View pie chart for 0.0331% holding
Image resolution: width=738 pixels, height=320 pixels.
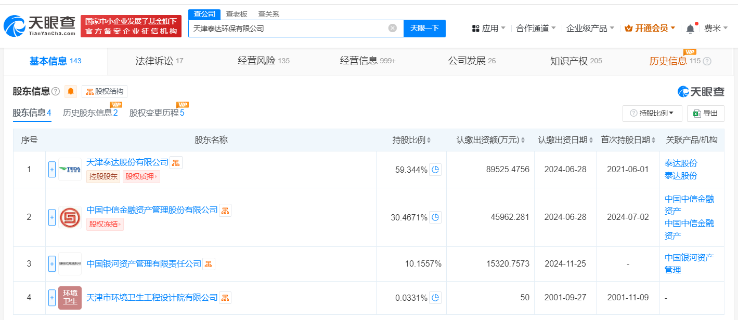click(435, 298)
